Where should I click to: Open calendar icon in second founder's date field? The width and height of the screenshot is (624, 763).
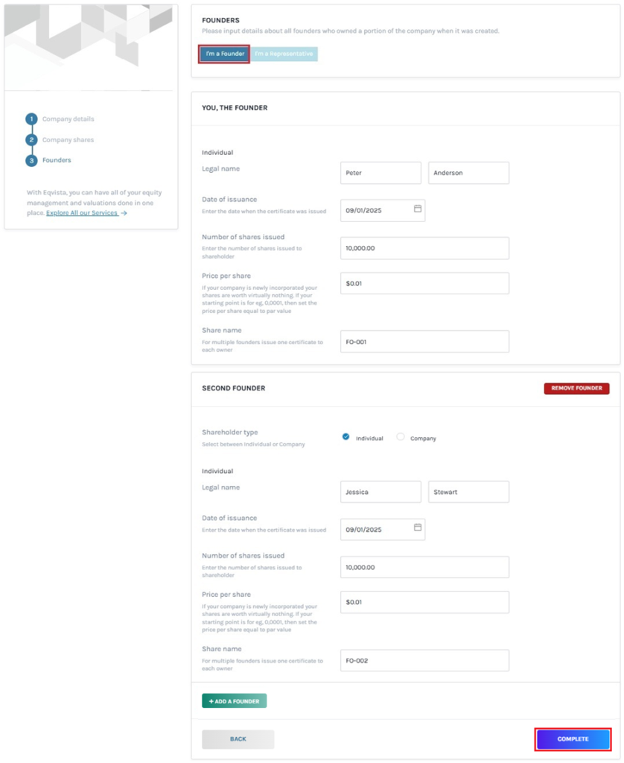[x=418, y=528]
